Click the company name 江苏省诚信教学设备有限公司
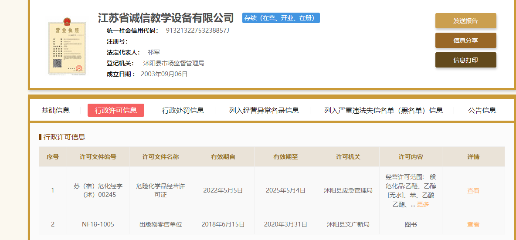 (166, 18)
